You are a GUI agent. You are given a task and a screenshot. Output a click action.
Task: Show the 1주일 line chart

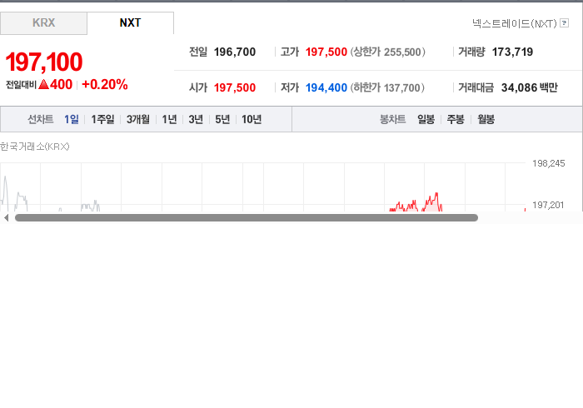pos(102,119)
